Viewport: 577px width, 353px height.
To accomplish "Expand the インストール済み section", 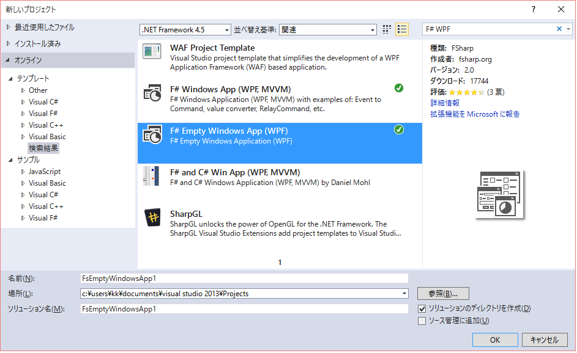I will (8, 44).
